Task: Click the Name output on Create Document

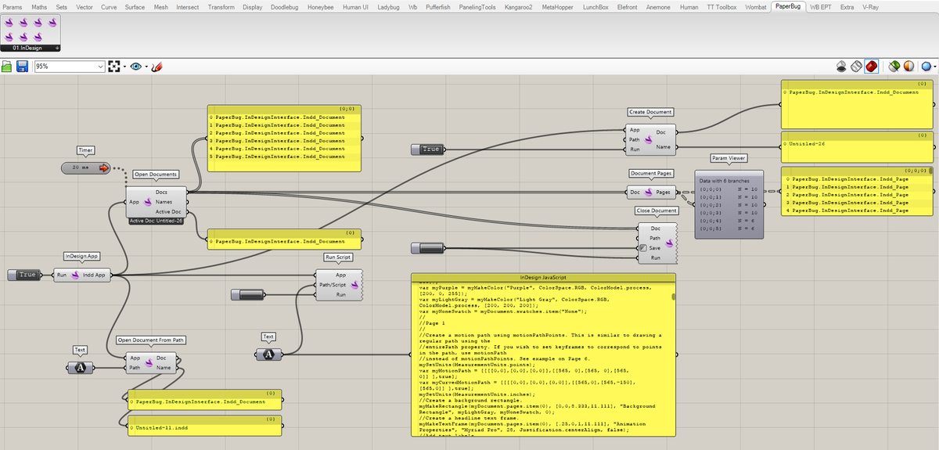Action: point(663,146)
